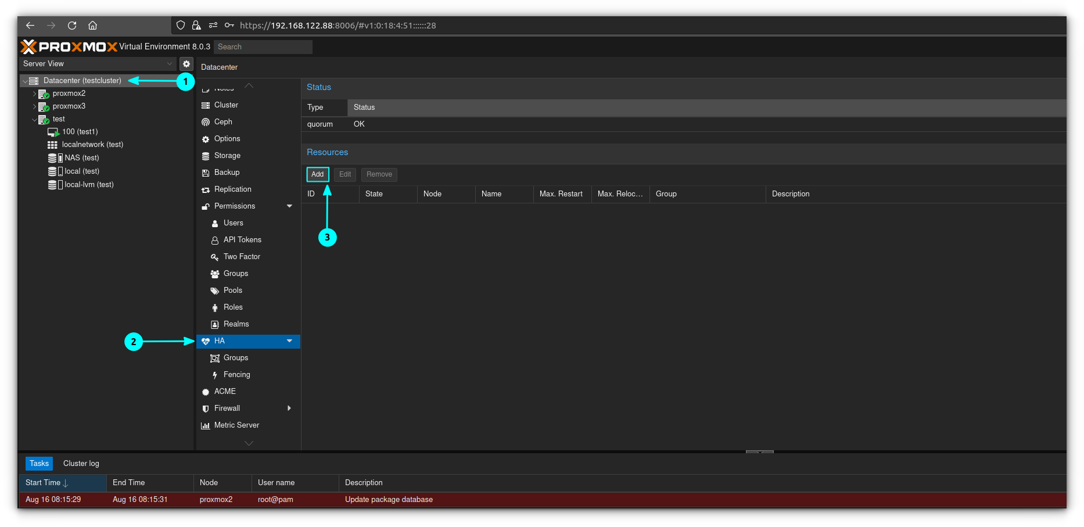Viewport: 1084px width, 527px height.
Task: Collapse the HA submenu arrow
Action: (289, 341)
